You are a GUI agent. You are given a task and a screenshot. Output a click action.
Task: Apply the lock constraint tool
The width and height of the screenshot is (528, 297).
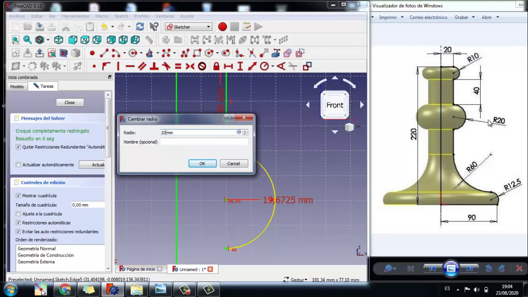[x=216, y=66]
